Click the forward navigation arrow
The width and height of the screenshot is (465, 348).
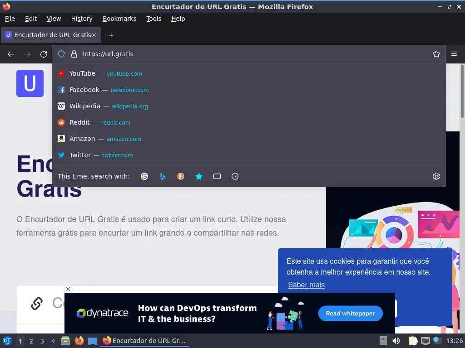point(27,54)
